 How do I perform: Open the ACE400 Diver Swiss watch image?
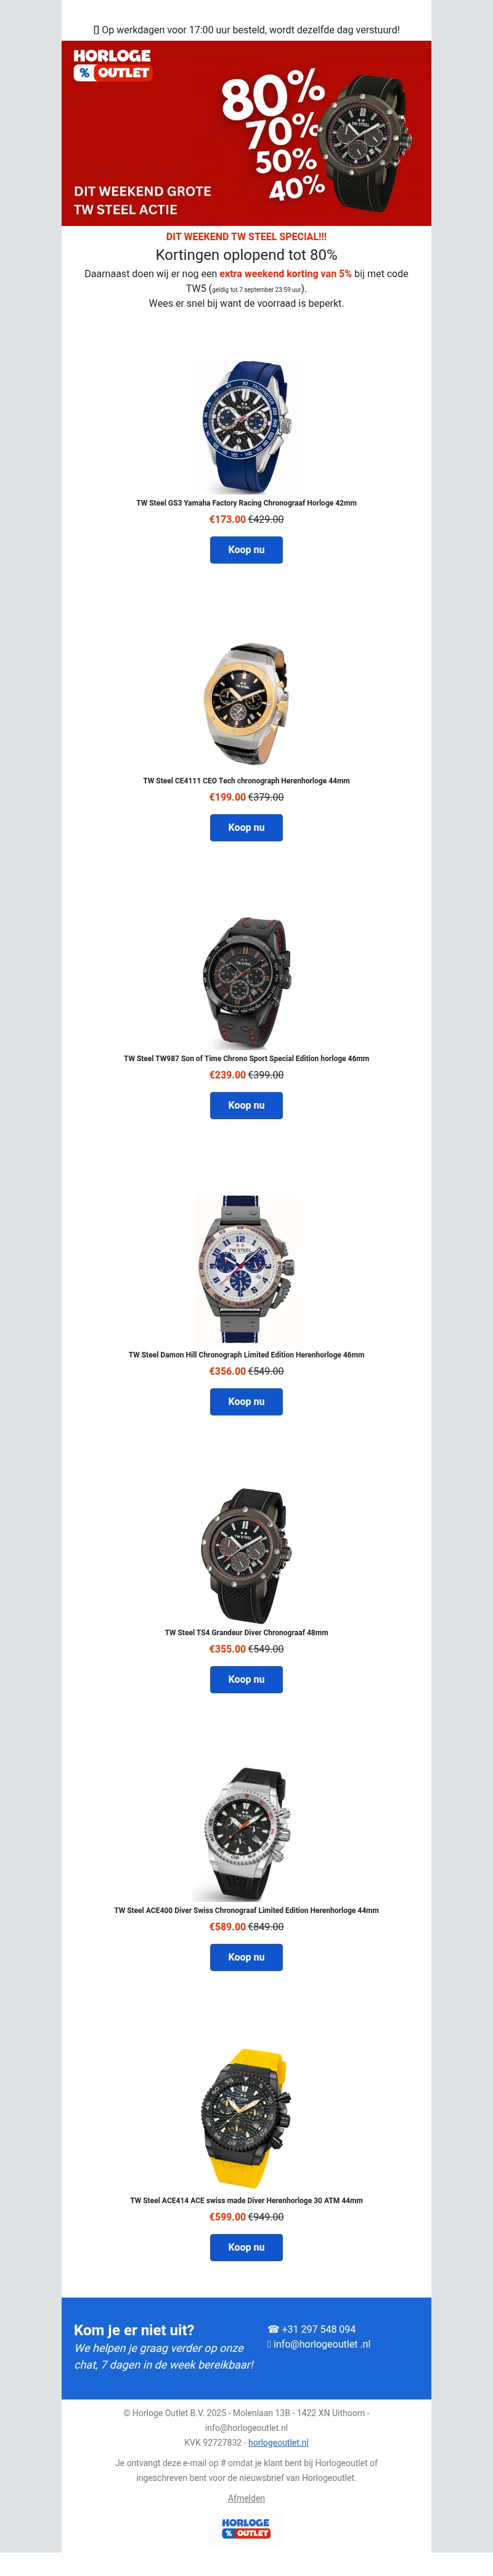point(246,1834)
